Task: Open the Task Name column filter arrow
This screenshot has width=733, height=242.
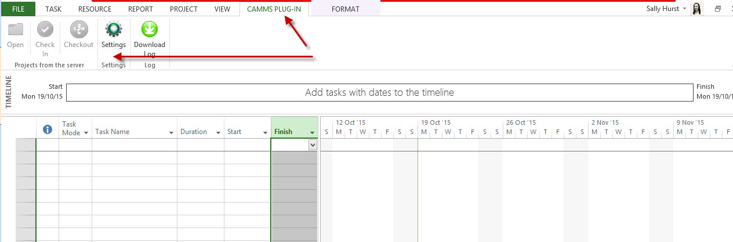Action: pos(171,133)
